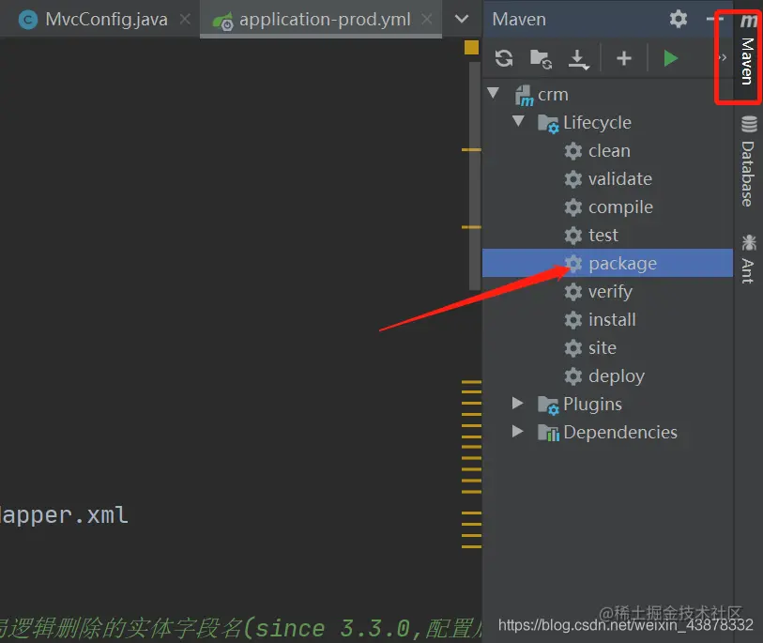Select the package lifecycle goal
The width and height of the screenshot is (763, 643).
[x=607, y=264]
